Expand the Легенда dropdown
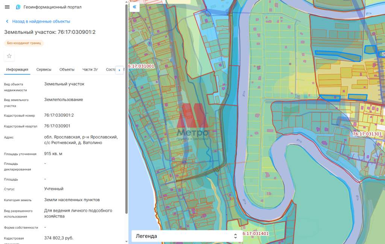Viewport: 385px width, 244px height. [187, 236]
